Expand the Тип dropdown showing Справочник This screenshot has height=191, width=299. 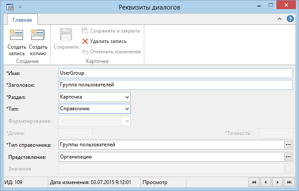click(x=127, y=109)
